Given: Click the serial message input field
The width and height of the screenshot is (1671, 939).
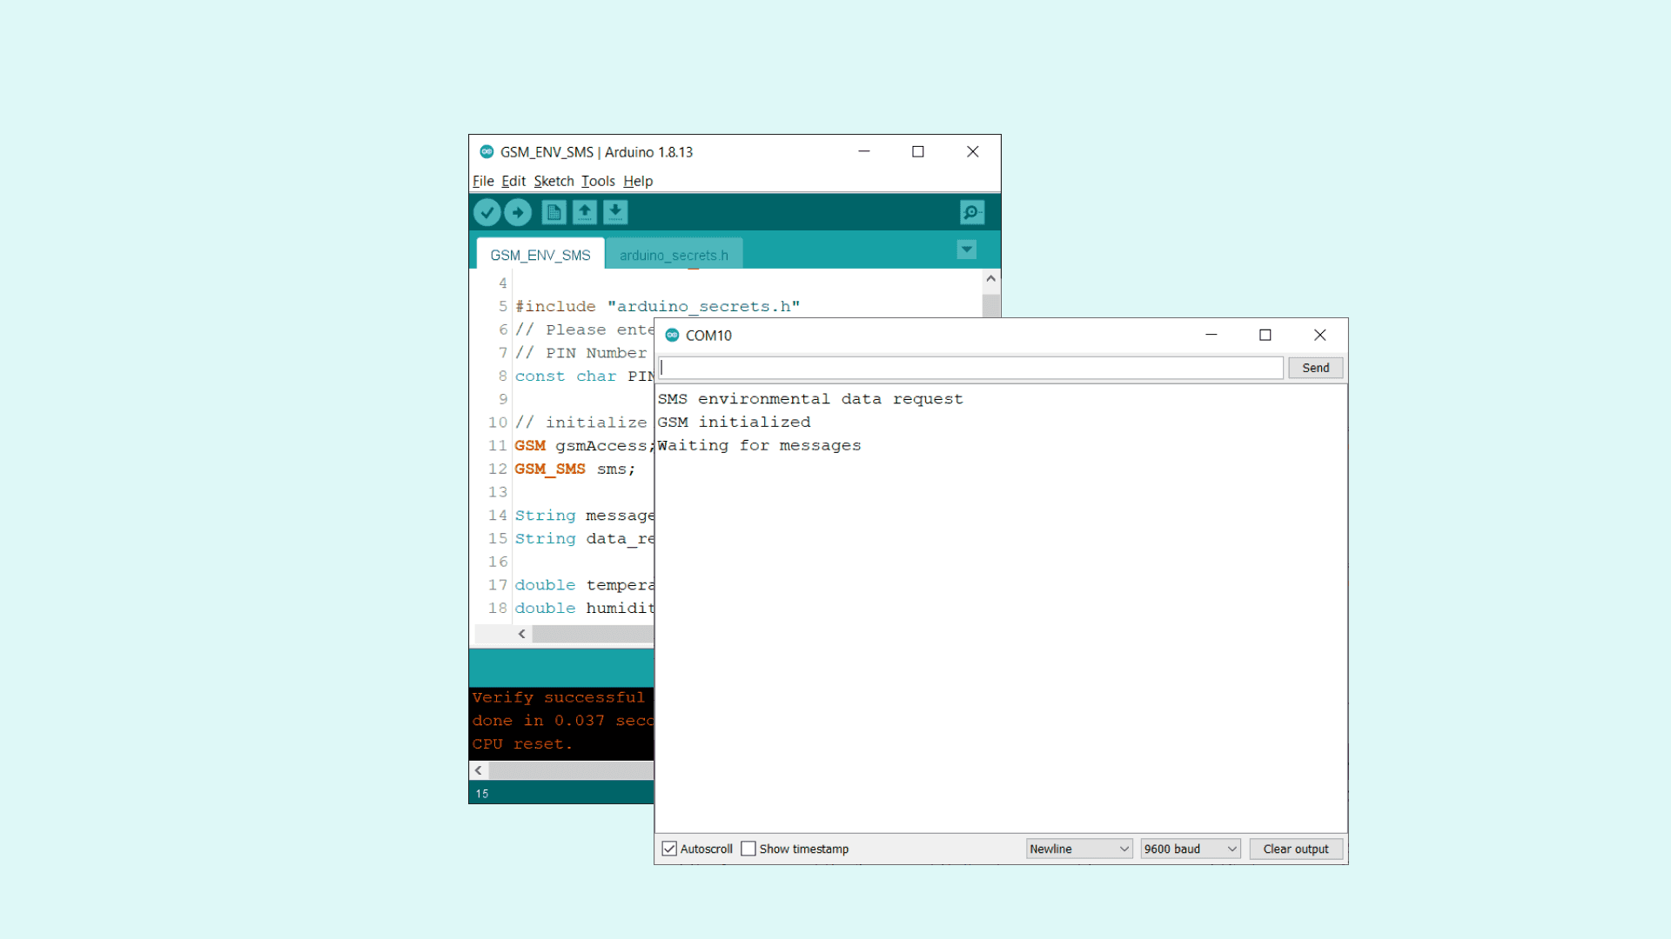Looking at the screenshot, I should [x=970, y=368].
